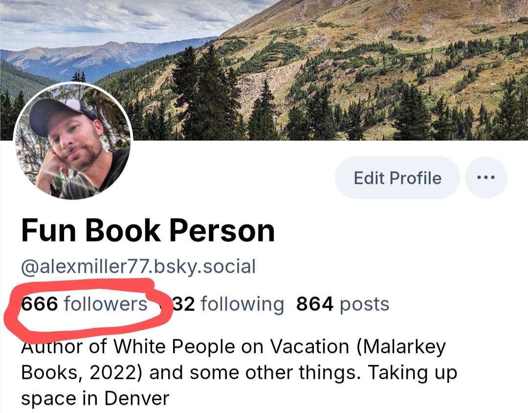Viewport: 528px width, 413px height.
Task: Click the bold 864 number
Action: pos(315,304)
